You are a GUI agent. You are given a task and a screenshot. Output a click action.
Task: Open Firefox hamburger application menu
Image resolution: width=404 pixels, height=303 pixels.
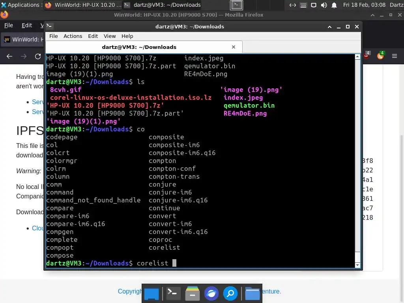coord(395,56)
